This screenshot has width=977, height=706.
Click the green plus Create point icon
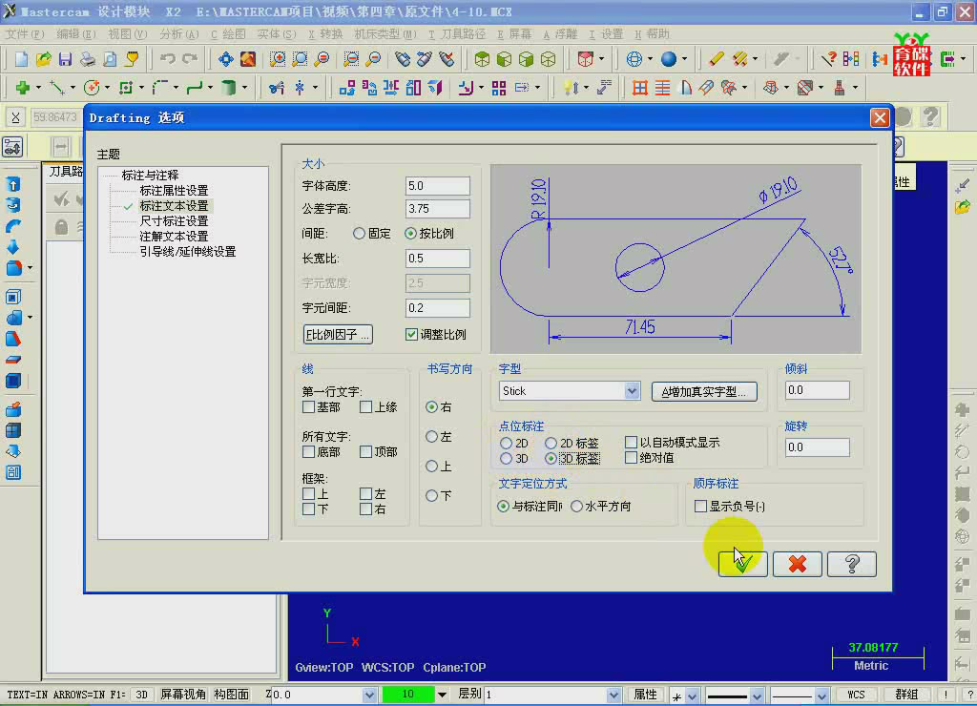23,88
